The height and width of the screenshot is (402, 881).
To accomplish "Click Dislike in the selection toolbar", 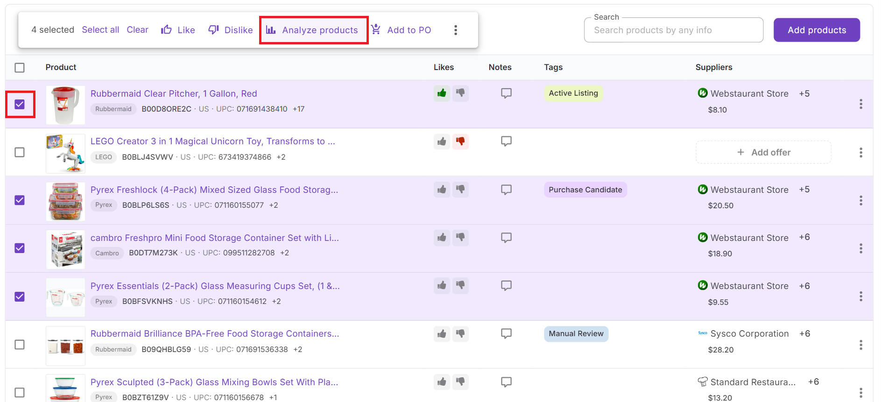I will [x=231, y=30].
